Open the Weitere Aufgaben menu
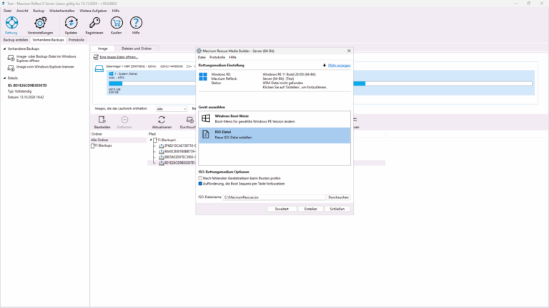Image resolution: width=549 pixels, height=308 pixels. (93, 11)
